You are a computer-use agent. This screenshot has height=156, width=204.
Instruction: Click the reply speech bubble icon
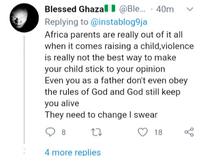[x=50, y=132]
